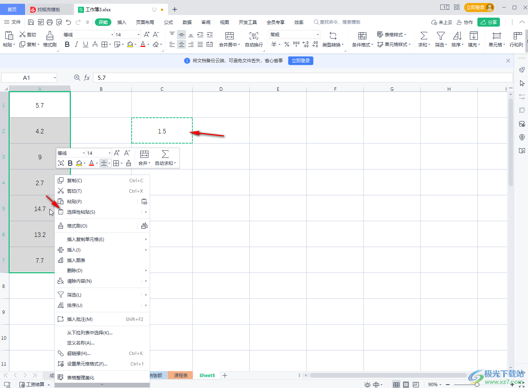Choose 剪切(T) from the context menu

(x=102, y=191)
